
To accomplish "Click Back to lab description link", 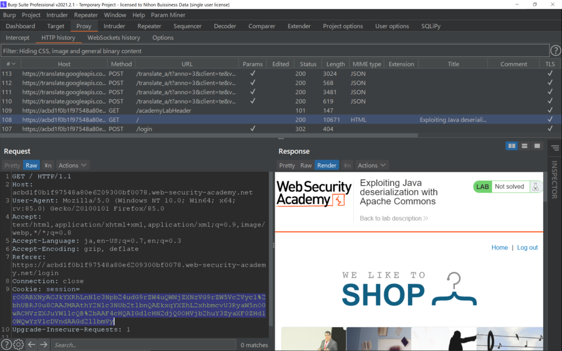I will [x=394, y=218].
